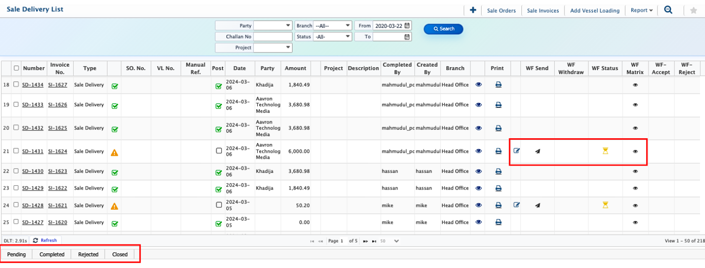
Task: Expand the Branch dropdown
Action: point(332,25)
